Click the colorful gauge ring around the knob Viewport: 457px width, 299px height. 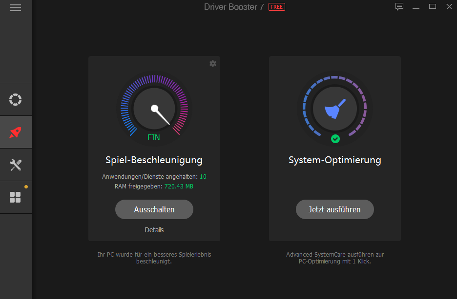[x=154, y=78]
